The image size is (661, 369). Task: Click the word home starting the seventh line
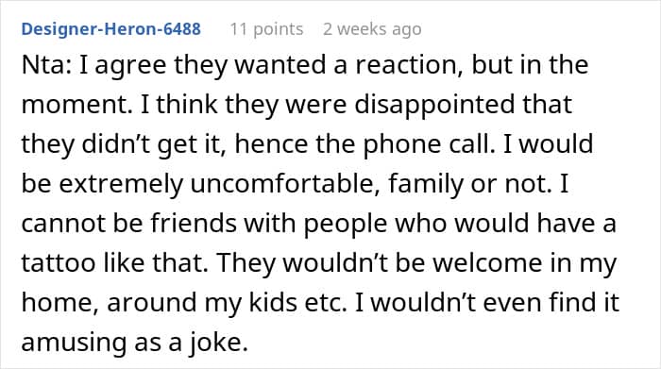coord(59,302)
